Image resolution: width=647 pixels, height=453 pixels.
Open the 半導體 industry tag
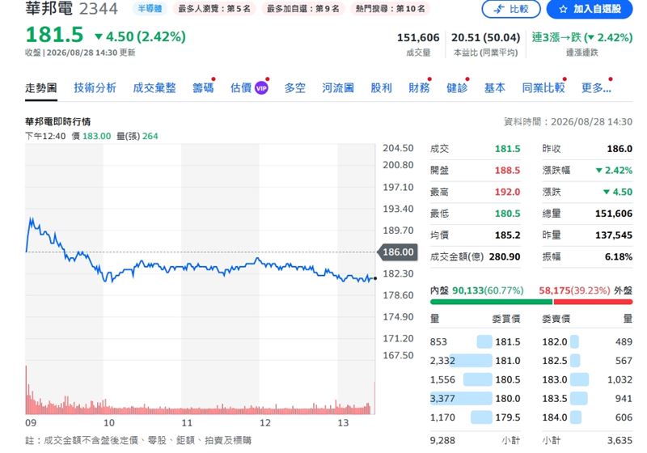pyautogui.click(x=150, y=8)
